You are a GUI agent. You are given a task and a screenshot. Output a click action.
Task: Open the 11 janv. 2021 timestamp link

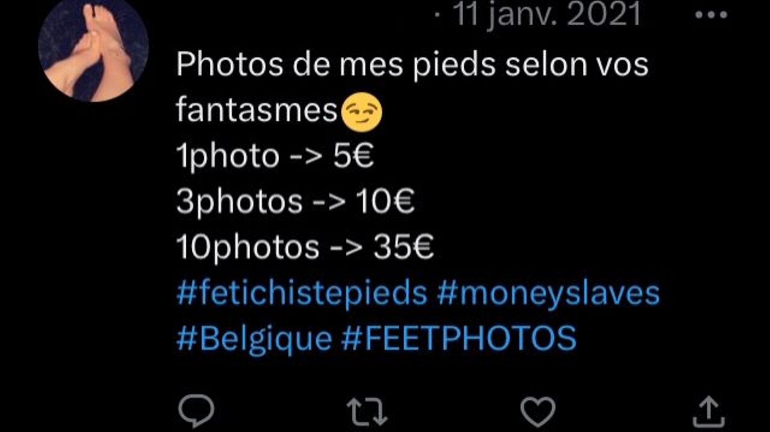pyautogui.click(x=547, y=15)
